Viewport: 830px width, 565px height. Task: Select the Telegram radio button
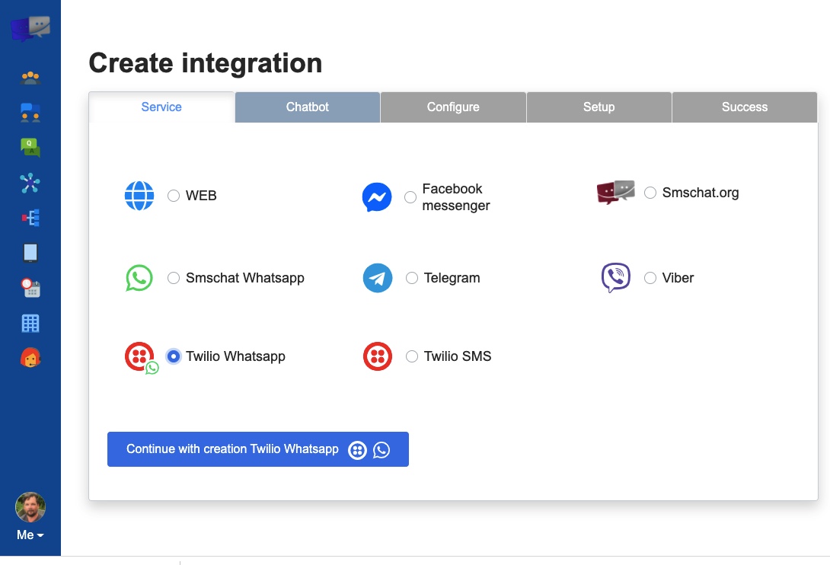coord(412,278)
